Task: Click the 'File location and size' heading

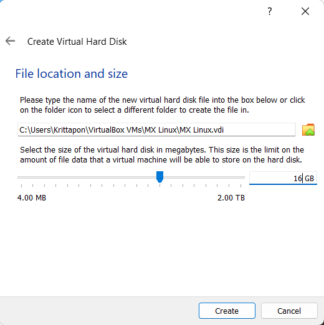Action: [x=72, y=73]
